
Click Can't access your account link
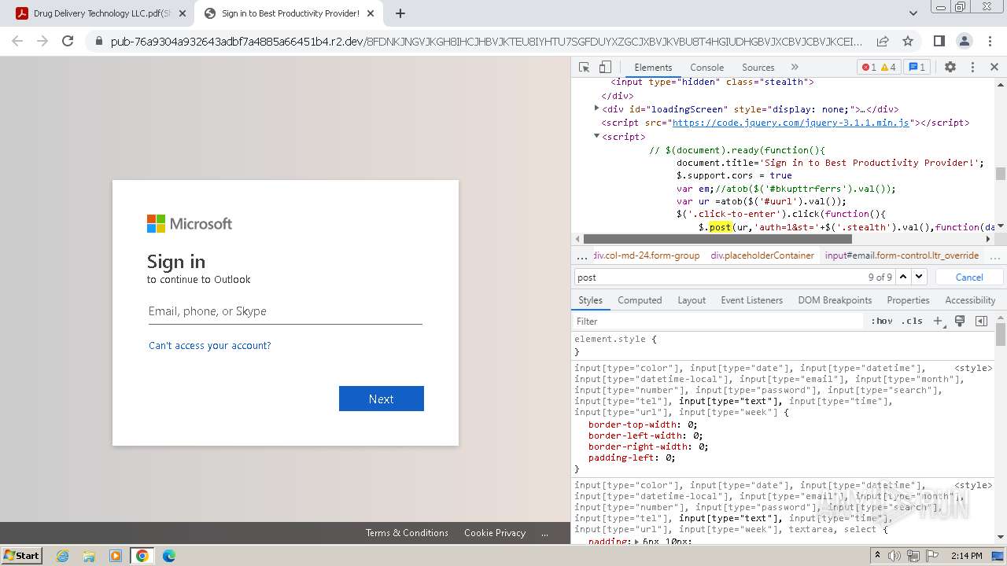tap(209, 345)
